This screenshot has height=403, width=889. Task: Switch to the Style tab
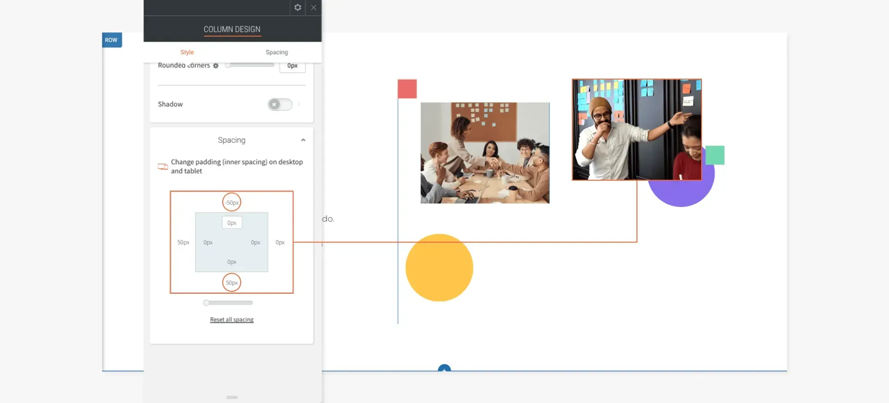pos(187,52)
